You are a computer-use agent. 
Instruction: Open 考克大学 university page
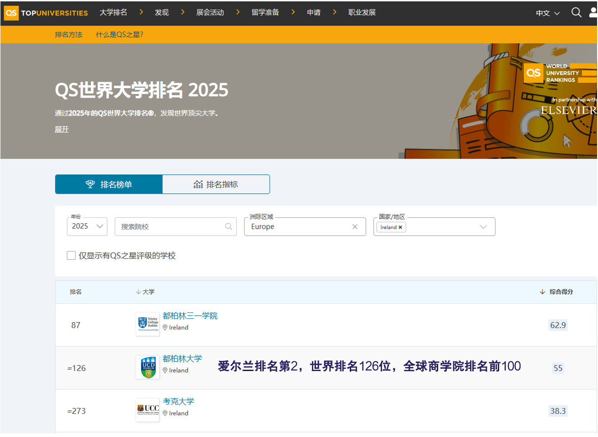click(179, 402)
